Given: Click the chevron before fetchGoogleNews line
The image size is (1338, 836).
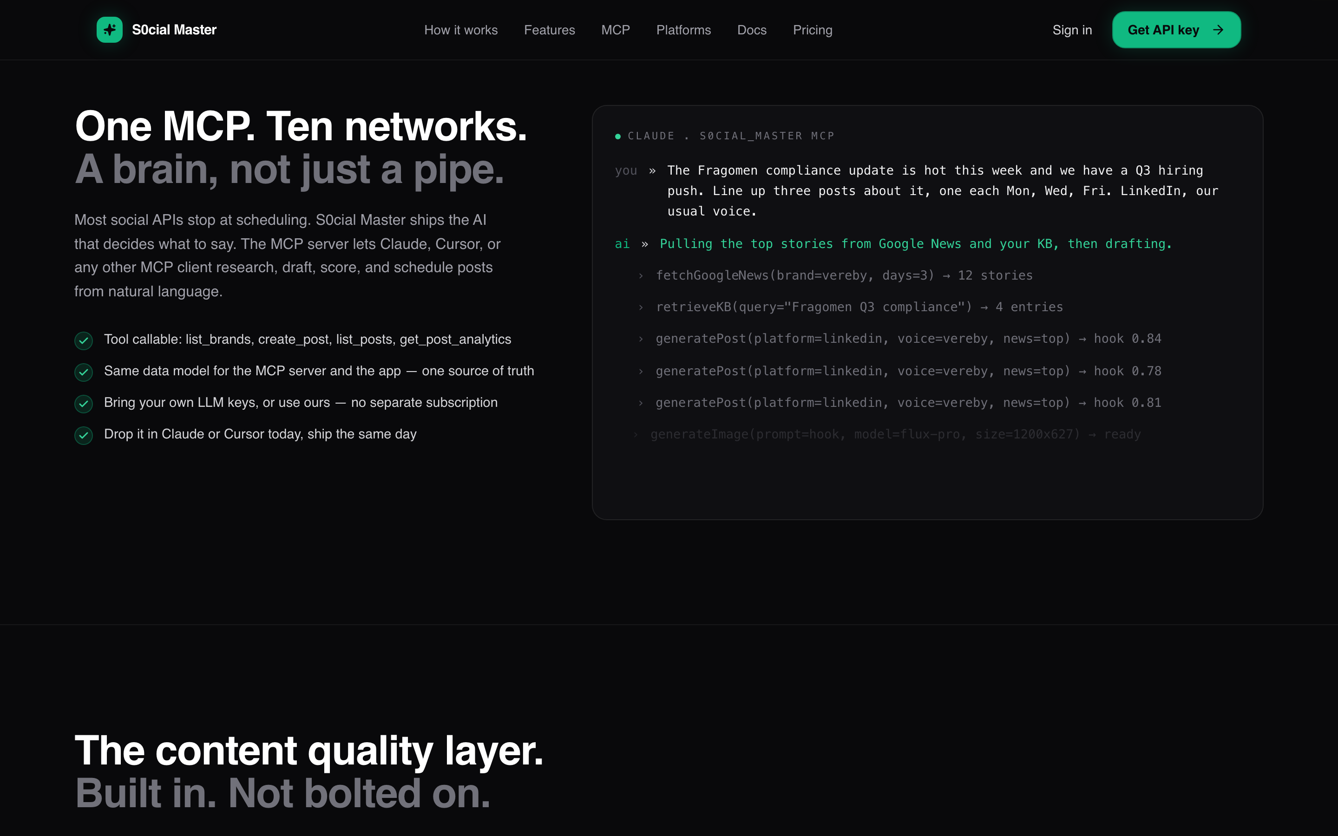Looking at the screenshot, I should [x=641, y=276].
